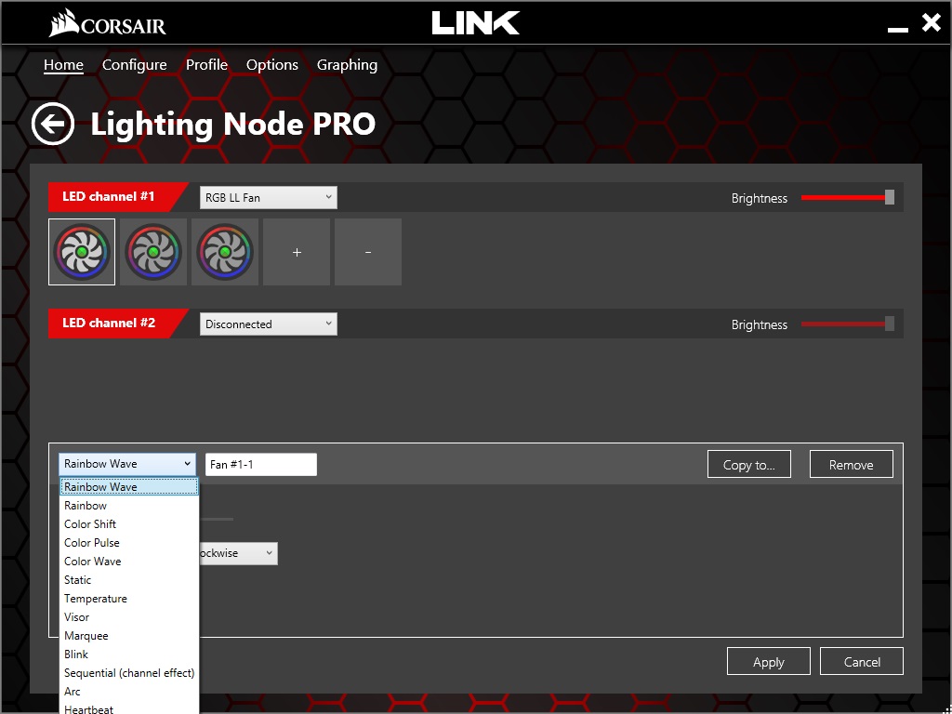Open the direction dropdown ending in 'ockwise'

pos(238,553)
